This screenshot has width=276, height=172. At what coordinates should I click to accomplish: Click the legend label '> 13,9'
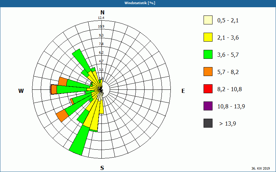pos(228,124)
